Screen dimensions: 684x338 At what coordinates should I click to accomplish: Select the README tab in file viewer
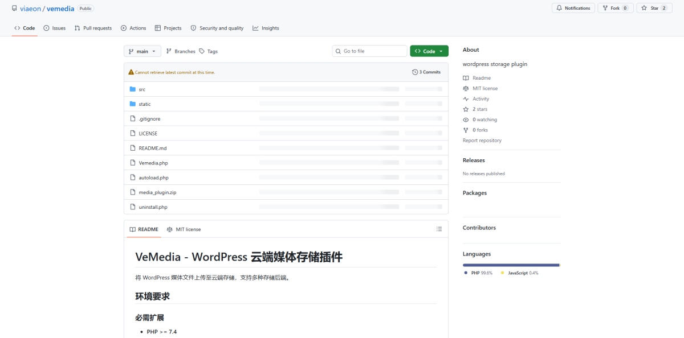pyautogui.click(x=144, y=229)
